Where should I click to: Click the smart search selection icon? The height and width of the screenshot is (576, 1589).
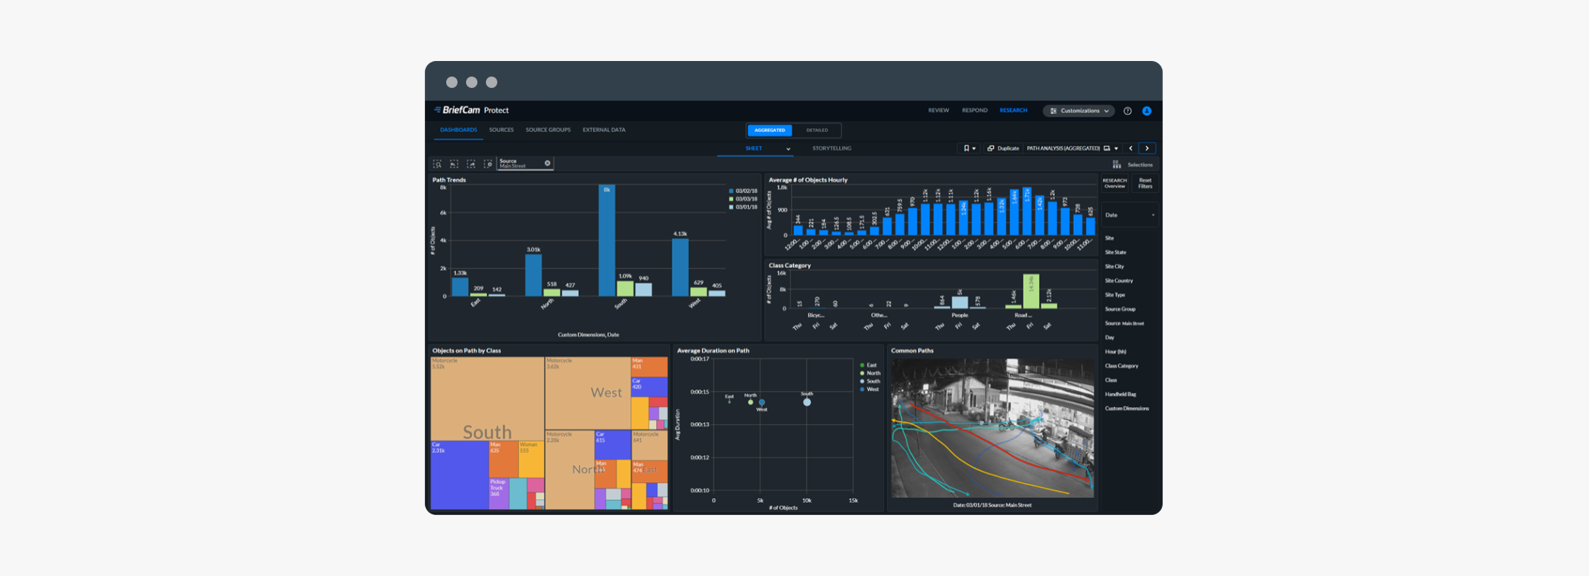tap(437, 164)
